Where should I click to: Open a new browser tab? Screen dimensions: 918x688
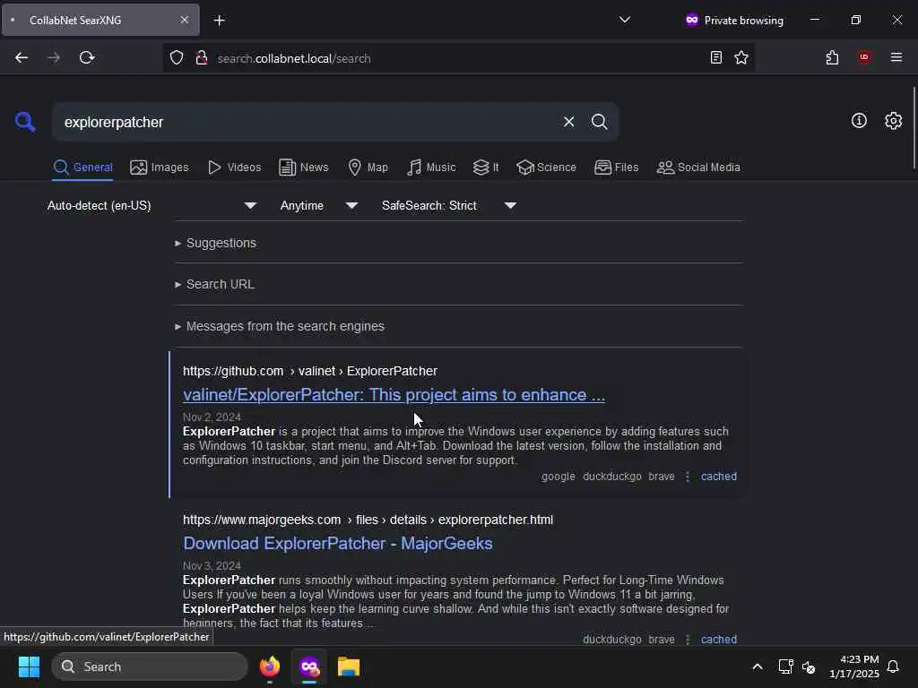pos(219,21)
